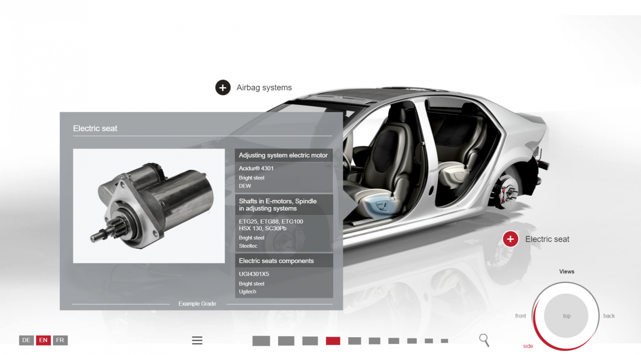Select the ninth page indicator
The image size is (641, 355).
pos(429,341)
